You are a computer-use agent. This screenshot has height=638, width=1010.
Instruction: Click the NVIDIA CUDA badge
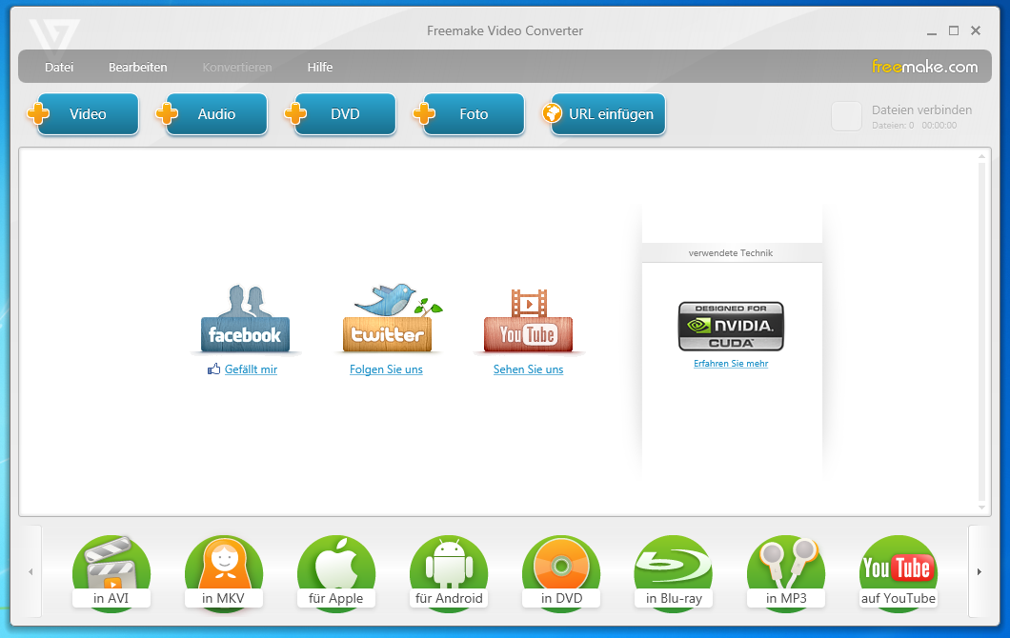click(x=731, y=327)
